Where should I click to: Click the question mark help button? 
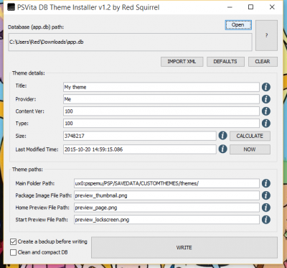pos(266,35)
